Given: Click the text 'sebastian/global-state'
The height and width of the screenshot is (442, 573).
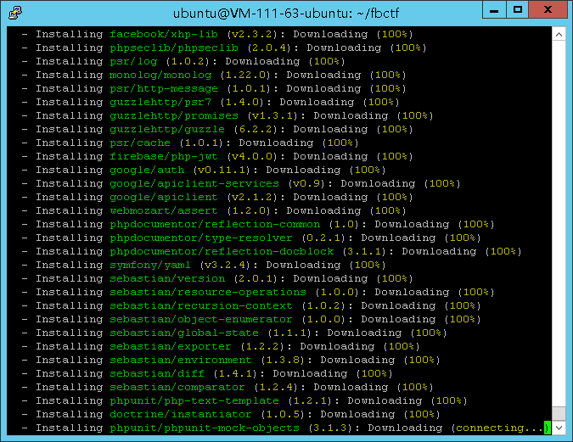Looking at the screenshot, I should click(x=184, y=333).
